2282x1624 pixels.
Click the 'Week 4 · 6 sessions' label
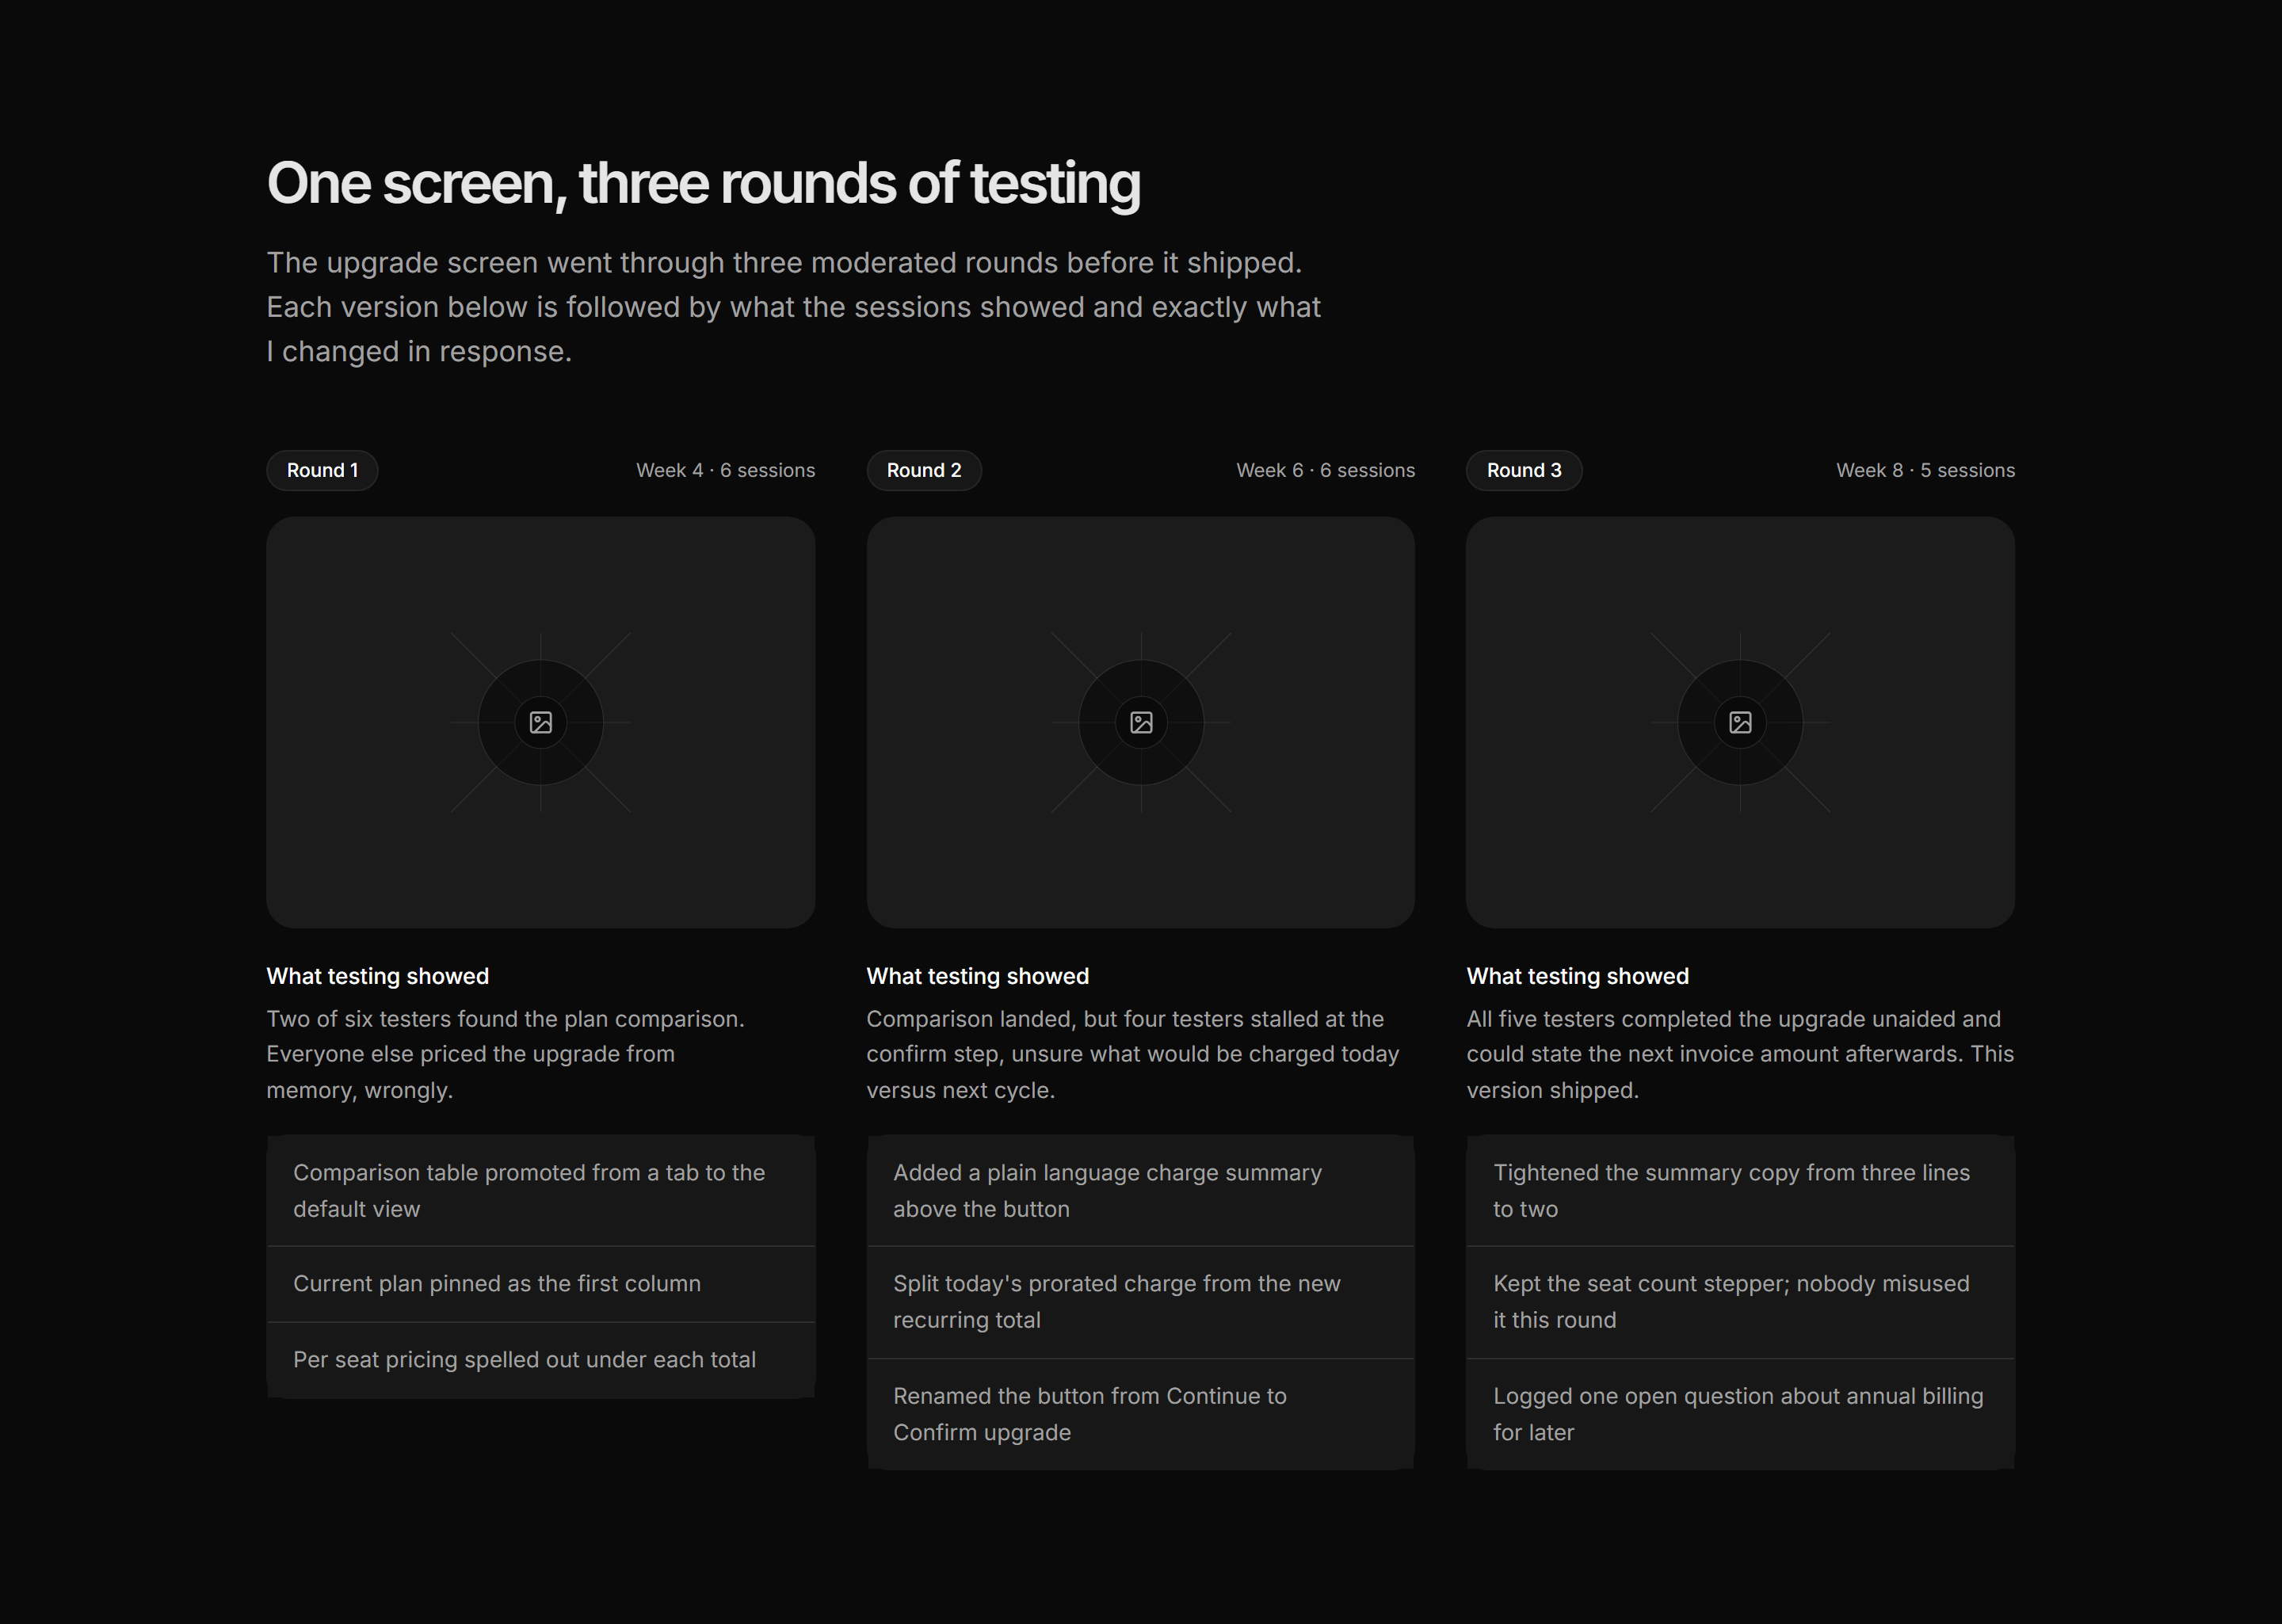point(726,470)
